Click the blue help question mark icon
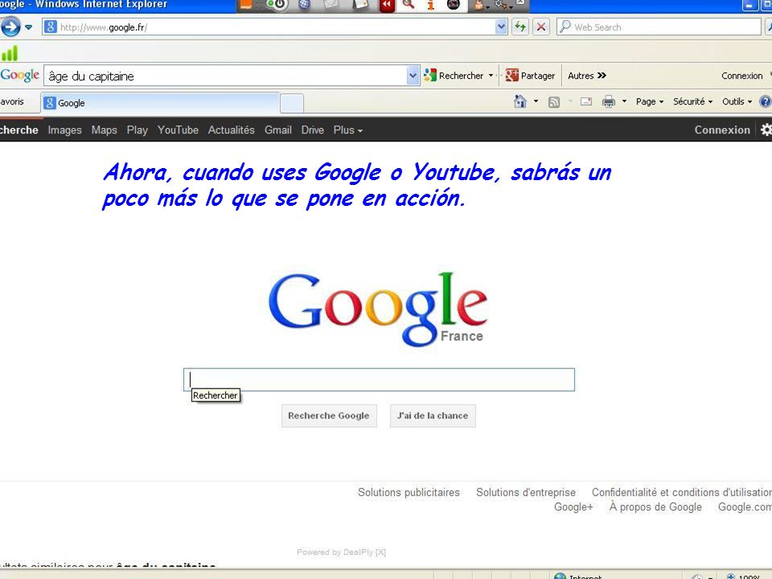Screen dimensions: 772x579 (766, 101)
